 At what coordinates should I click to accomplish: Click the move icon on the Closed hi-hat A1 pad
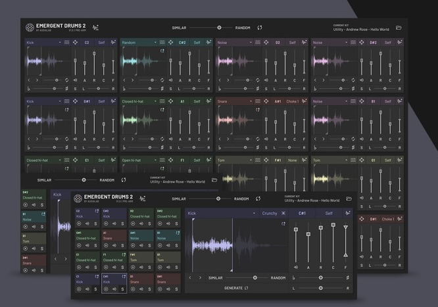tap(171, 101)
